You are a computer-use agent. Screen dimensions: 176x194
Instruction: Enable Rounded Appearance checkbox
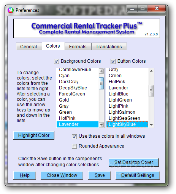pos(74,146)
